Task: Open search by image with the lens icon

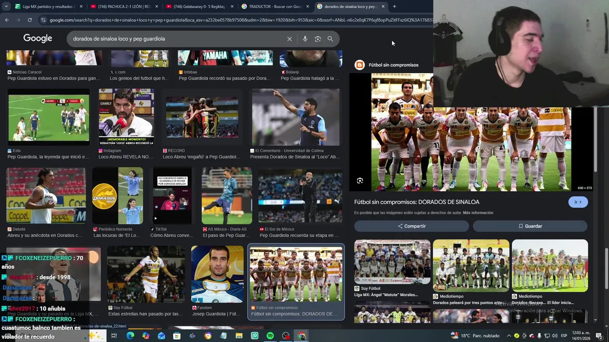Action: click(x=318, y=39)
